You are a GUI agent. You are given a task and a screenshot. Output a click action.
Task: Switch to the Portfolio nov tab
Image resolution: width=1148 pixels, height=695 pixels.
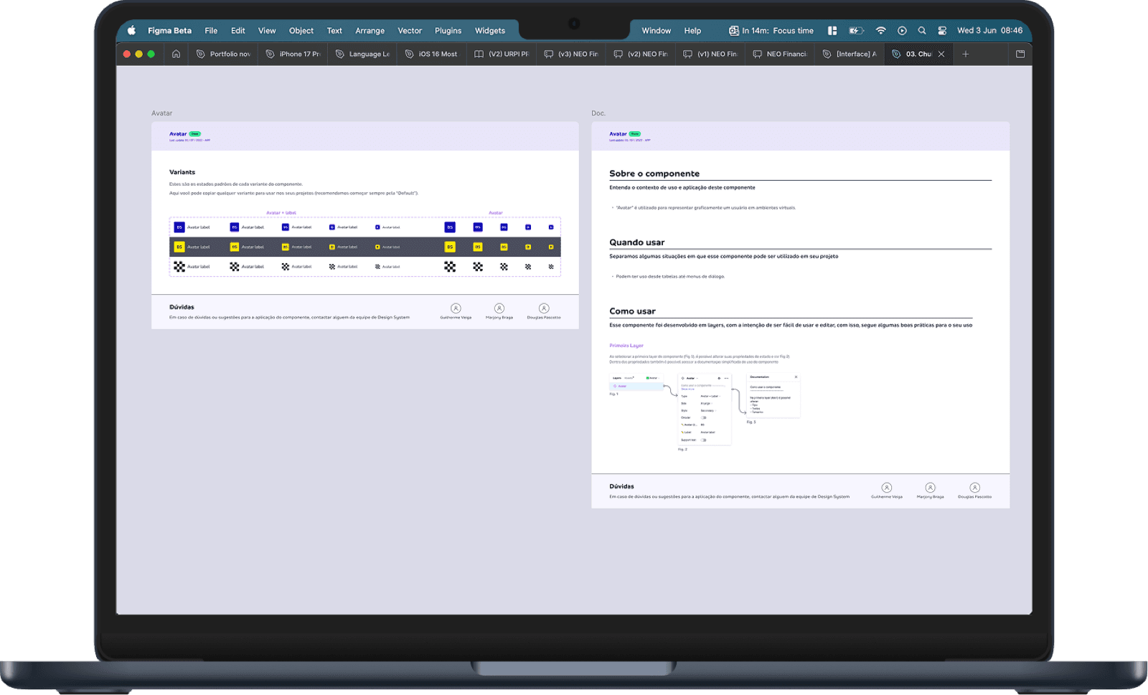pos(223,54)
